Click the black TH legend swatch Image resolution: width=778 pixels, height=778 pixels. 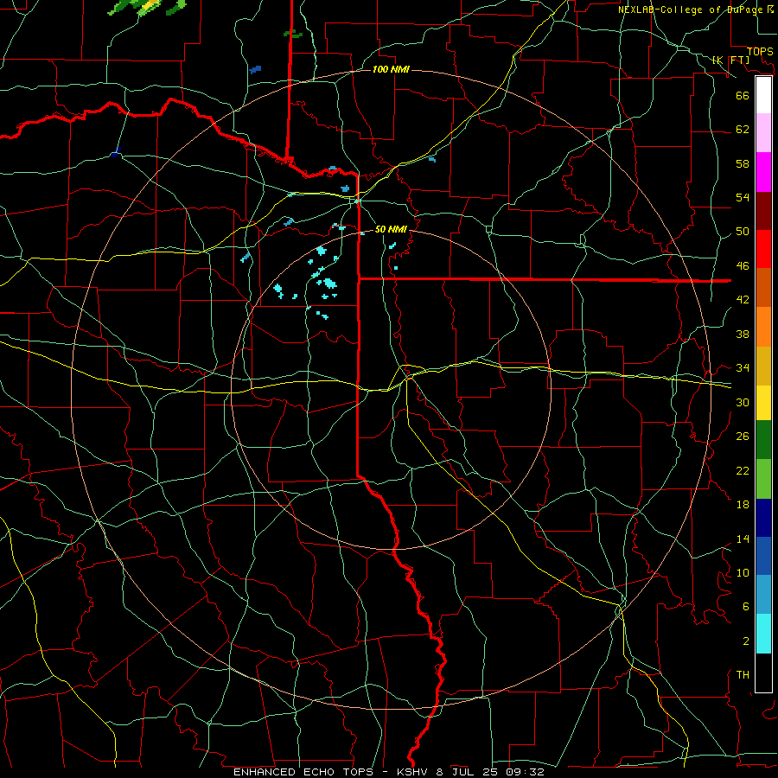[x=763, y=673]
